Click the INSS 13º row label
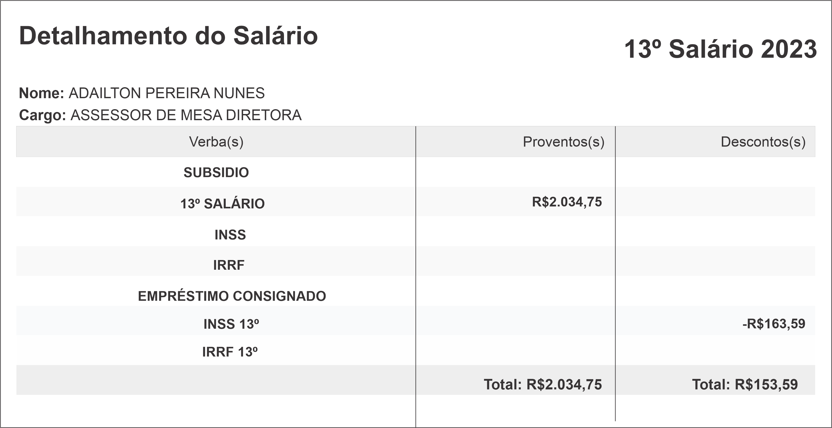832x428 pixels. (231, 324)
